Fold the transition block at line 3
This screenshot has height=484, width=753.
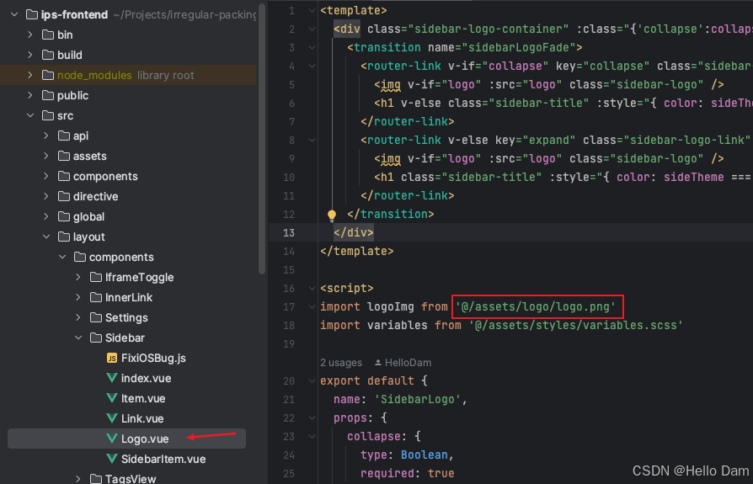(x=312, y=47)
